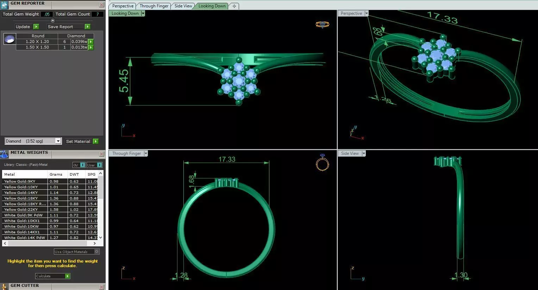
Task: Click the ring orientation icon in Looking Down viewport
Action: 322,24
